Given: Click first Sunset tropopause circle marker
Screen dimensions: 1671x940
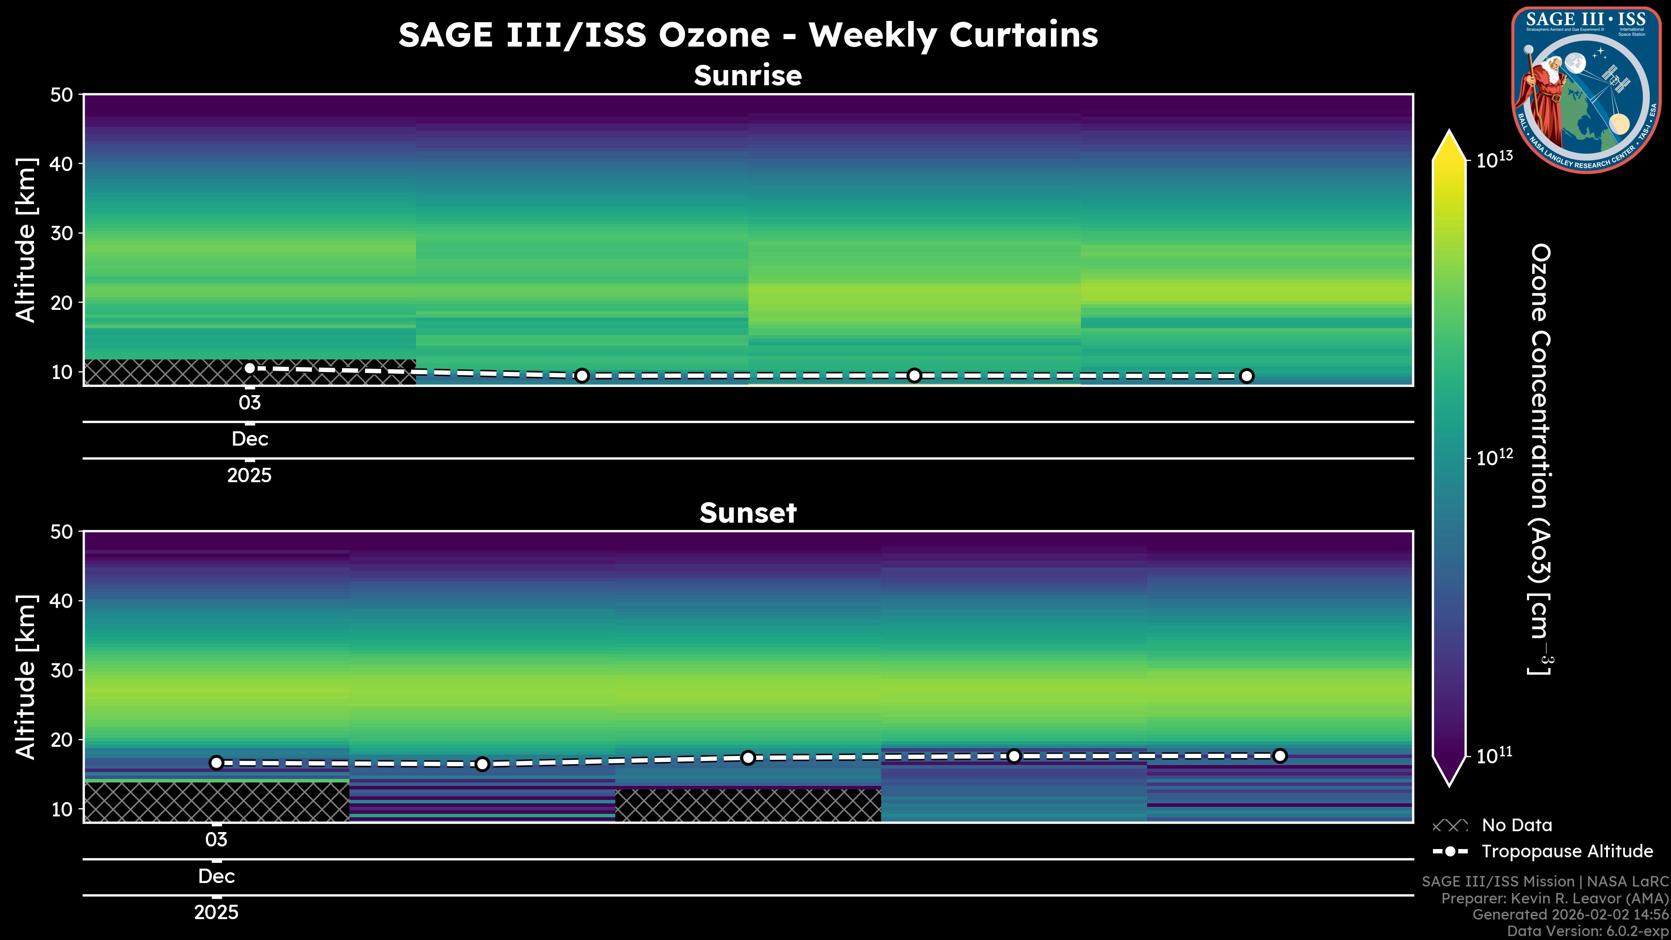Looking at the screenshot, I should pyautogui.click(x=217, y=763).
